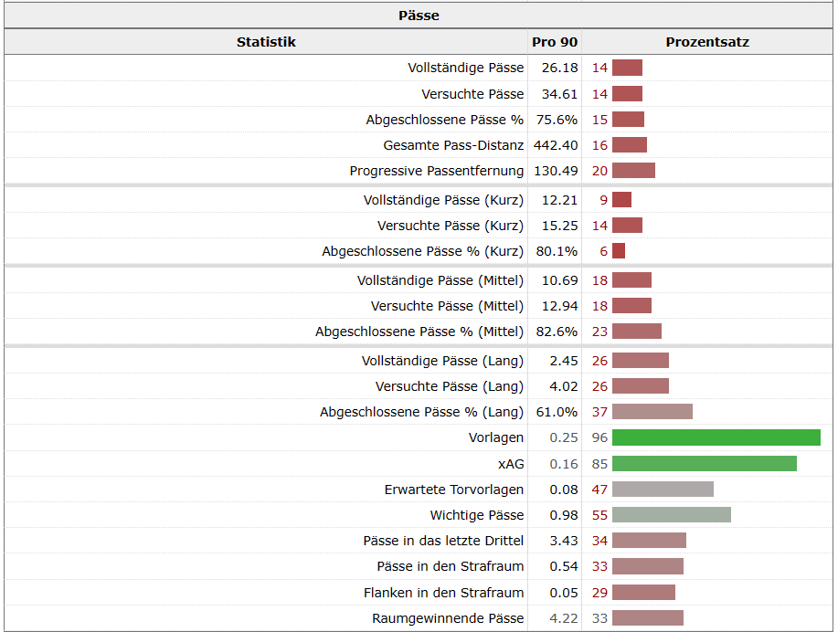Select the 80.1% short completion value
Screen dimensions: 838x632
pyautogui.click(x=557, y=252)
